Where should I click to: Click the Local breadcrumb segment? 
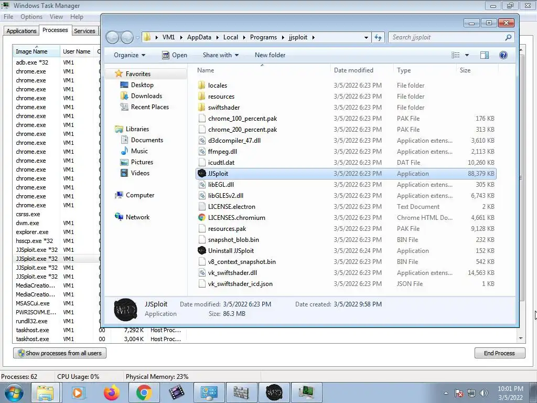pos(231,37)
